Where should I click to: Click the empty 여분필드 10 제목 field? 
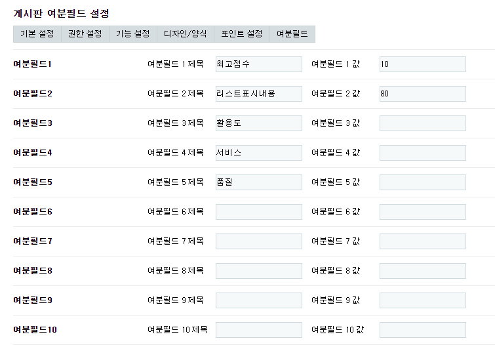tap(258, 330)
